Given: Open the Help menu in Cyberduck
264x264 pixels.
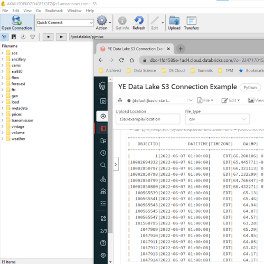Looking at the screenshot, I should pyautogui.click(x=90, y=11).
